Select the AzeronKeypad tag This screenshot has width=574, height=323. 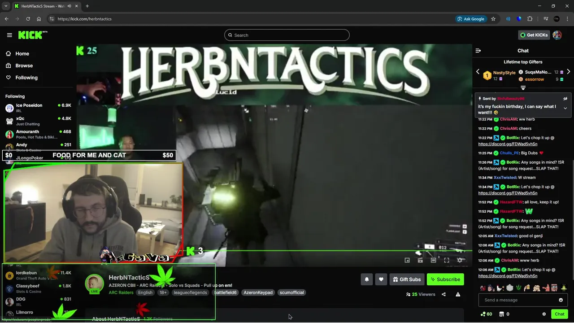258,292
